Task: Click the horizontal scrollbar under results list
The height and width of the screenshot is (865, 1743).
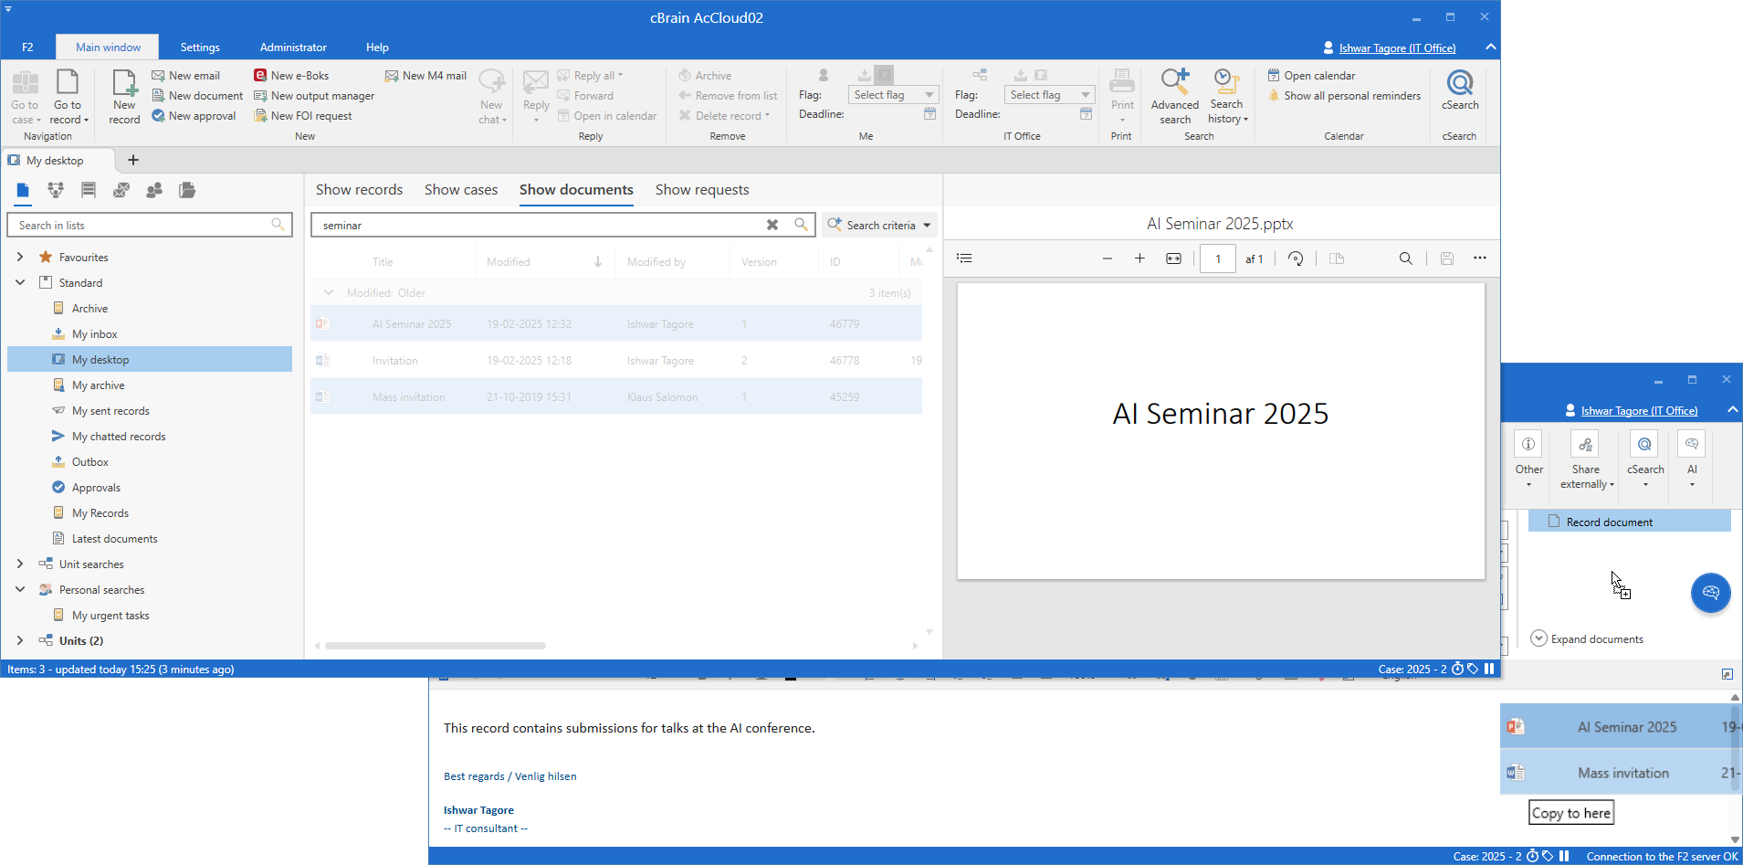Action: point(436,646)
